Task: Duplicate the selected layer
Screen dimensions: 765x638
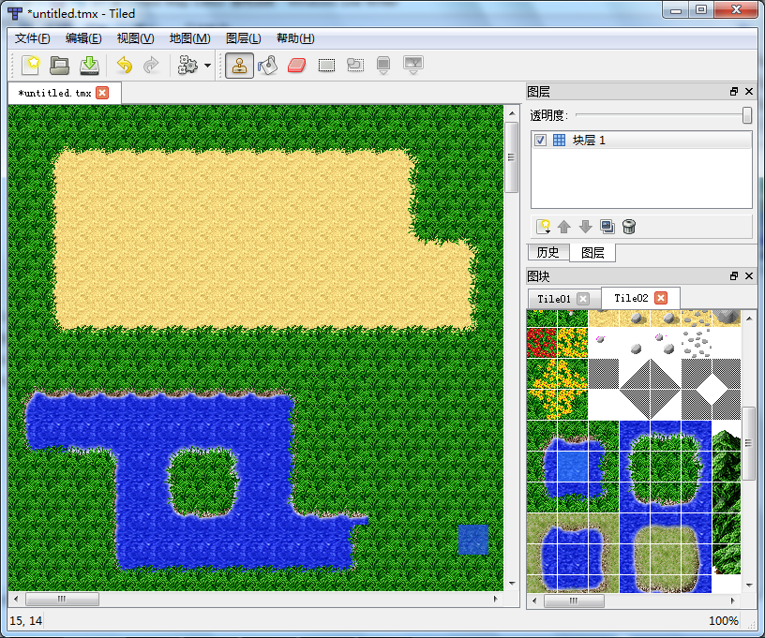Action: pyautogui.click(x=607, y=227)
